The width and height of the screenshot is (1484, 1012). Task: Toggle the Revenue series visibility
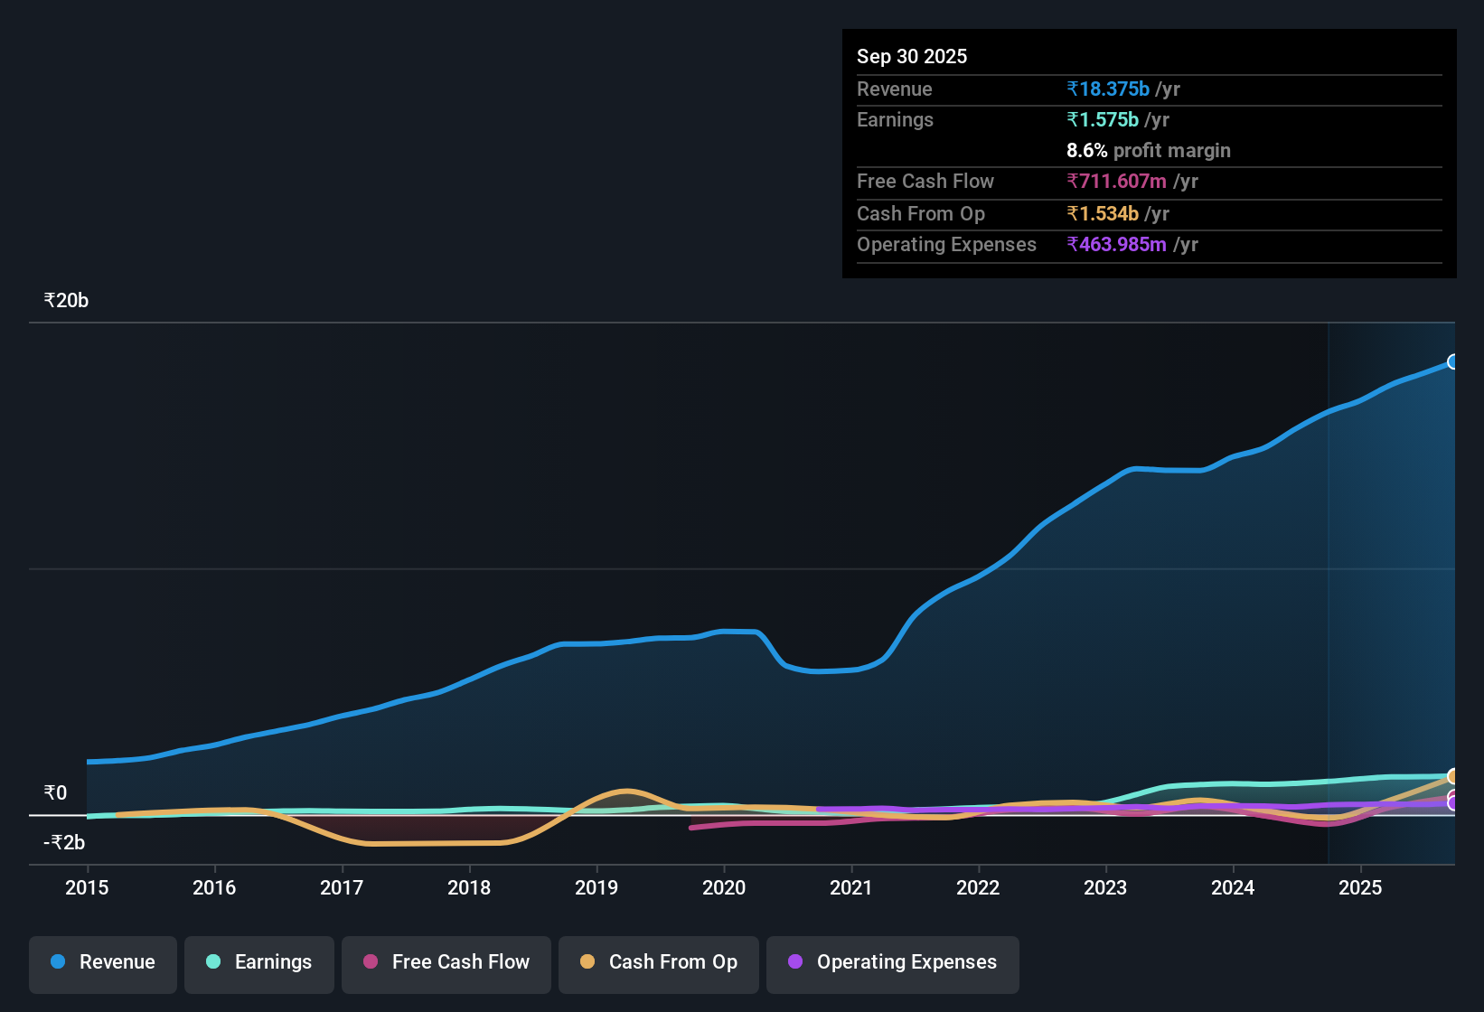pyautogui.click(x=102, y=962)
